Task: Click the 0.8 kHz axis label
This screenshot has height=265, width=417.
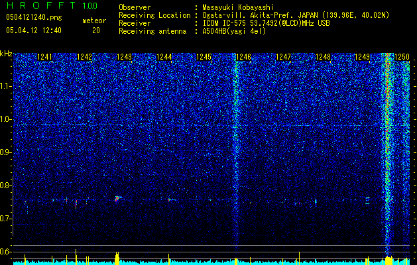Action: (6, 185)
